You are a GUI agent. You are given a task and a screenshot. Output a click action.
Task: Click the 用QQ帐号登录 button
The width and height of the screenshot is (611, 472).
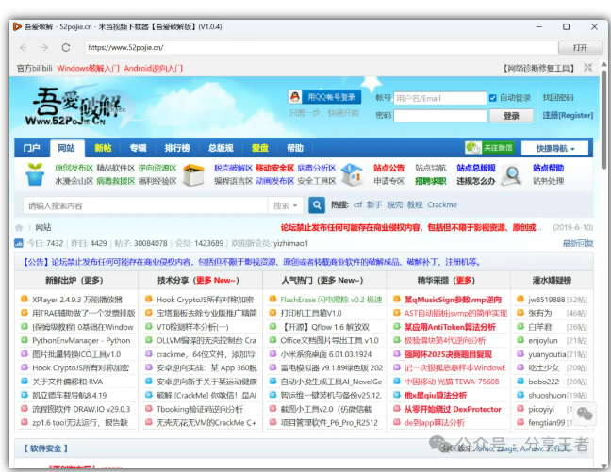(325, 97)
